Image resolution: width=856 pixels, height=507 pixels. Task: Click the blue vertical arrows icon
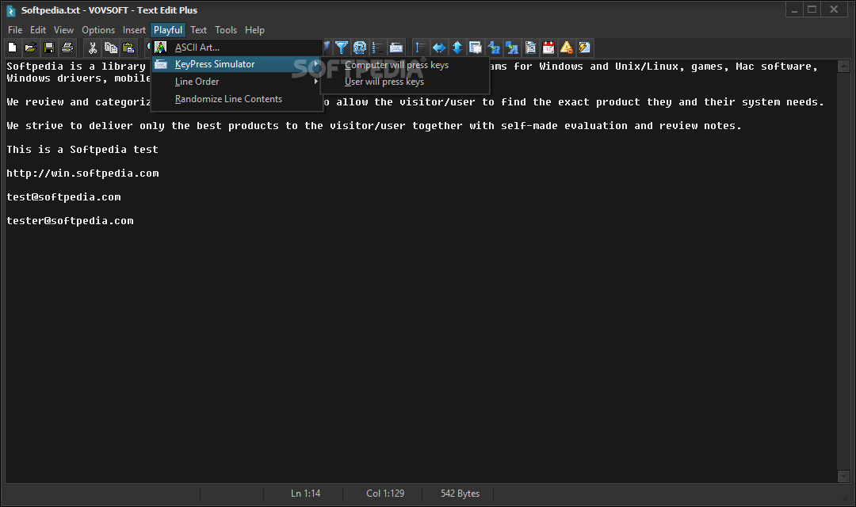point(457,48)
